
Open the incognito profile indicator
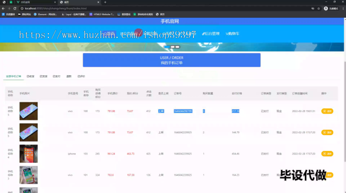click(x=331, y=8)
